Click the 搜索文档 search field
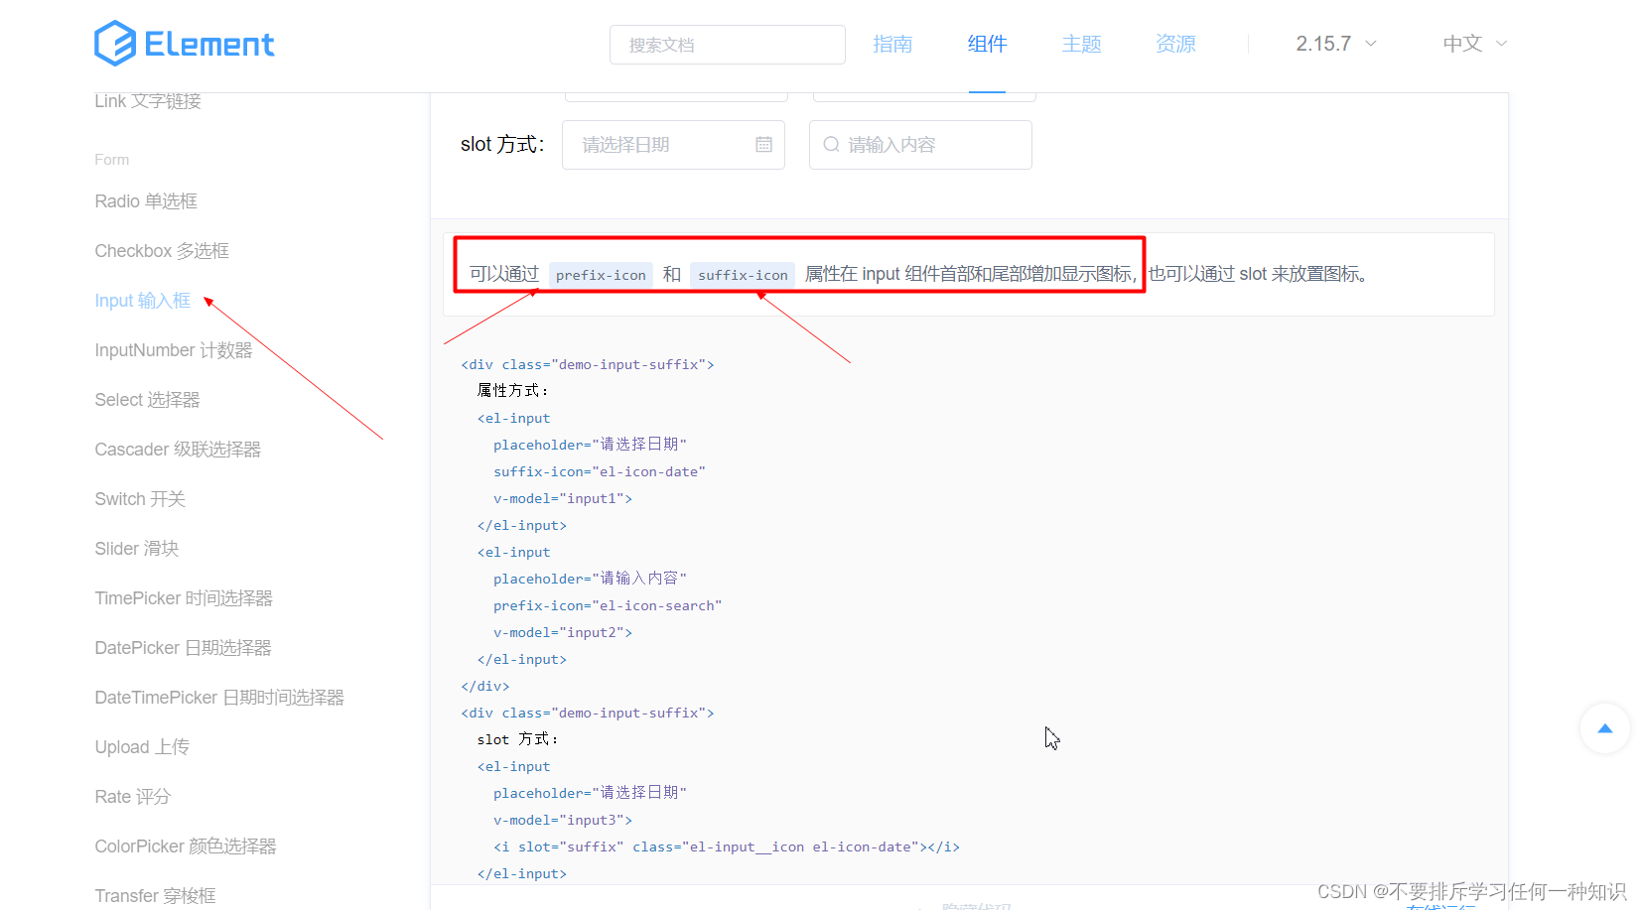The height and width of the screenshot is (910, 1642). tap(728, 45)
